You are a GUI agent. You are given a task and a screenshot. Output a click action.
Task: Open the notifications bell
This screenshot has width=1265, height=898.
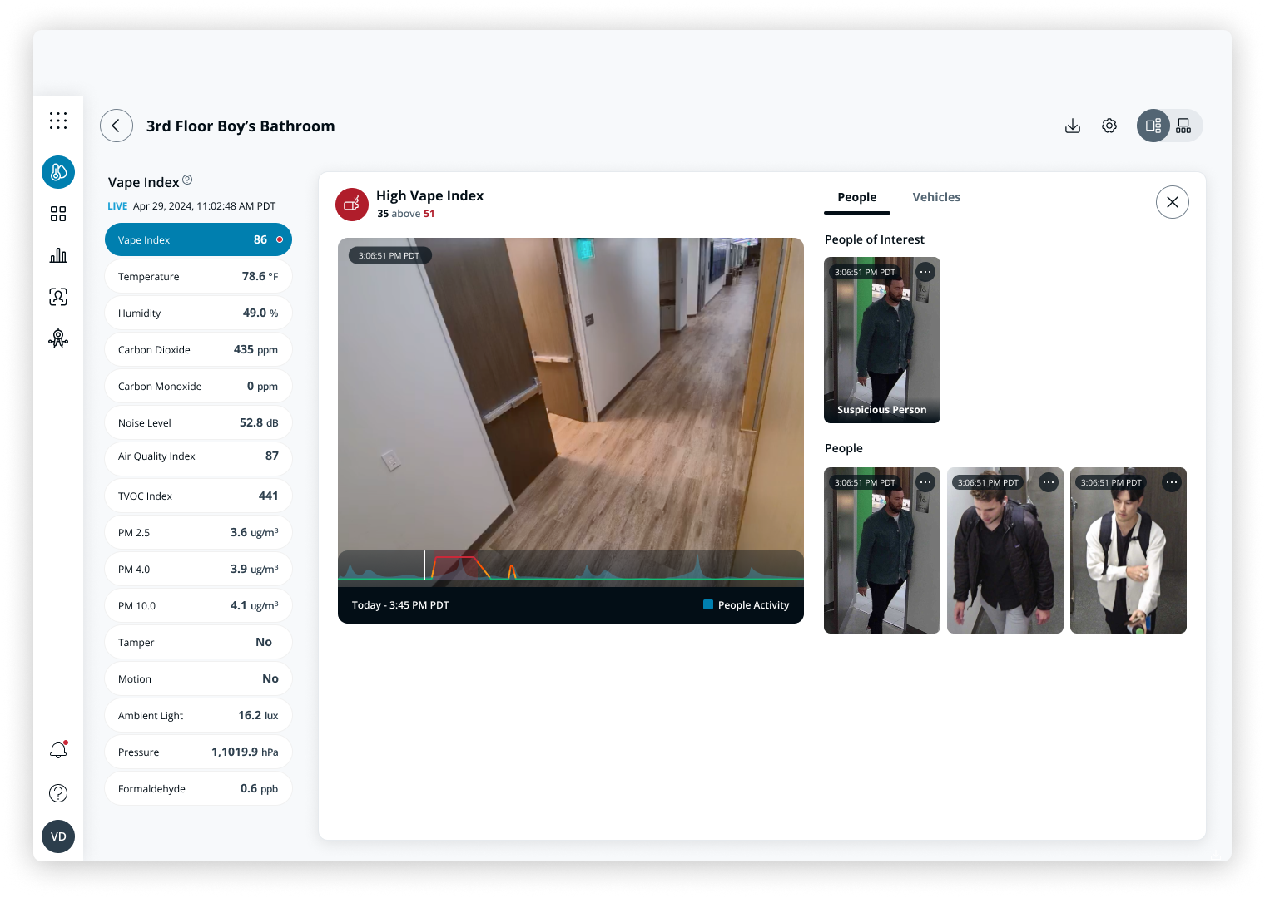58,749
